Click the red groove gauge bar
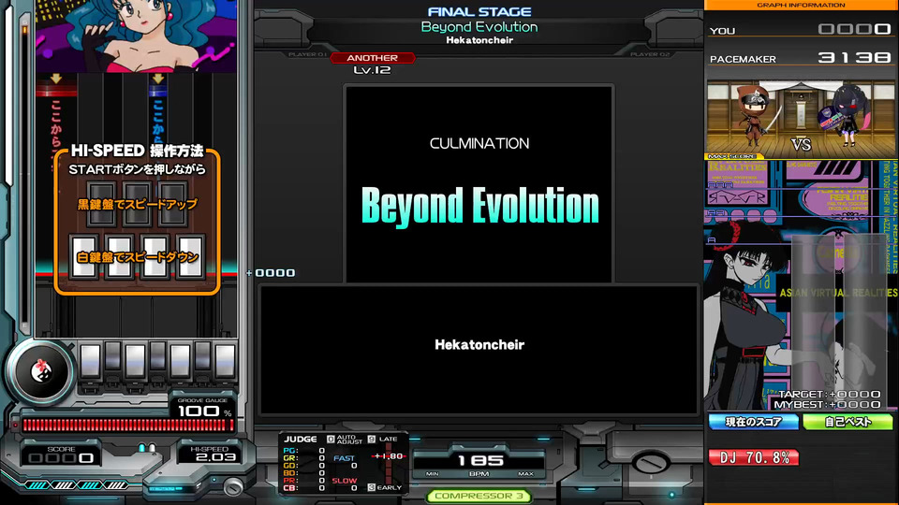 point(127,425)
